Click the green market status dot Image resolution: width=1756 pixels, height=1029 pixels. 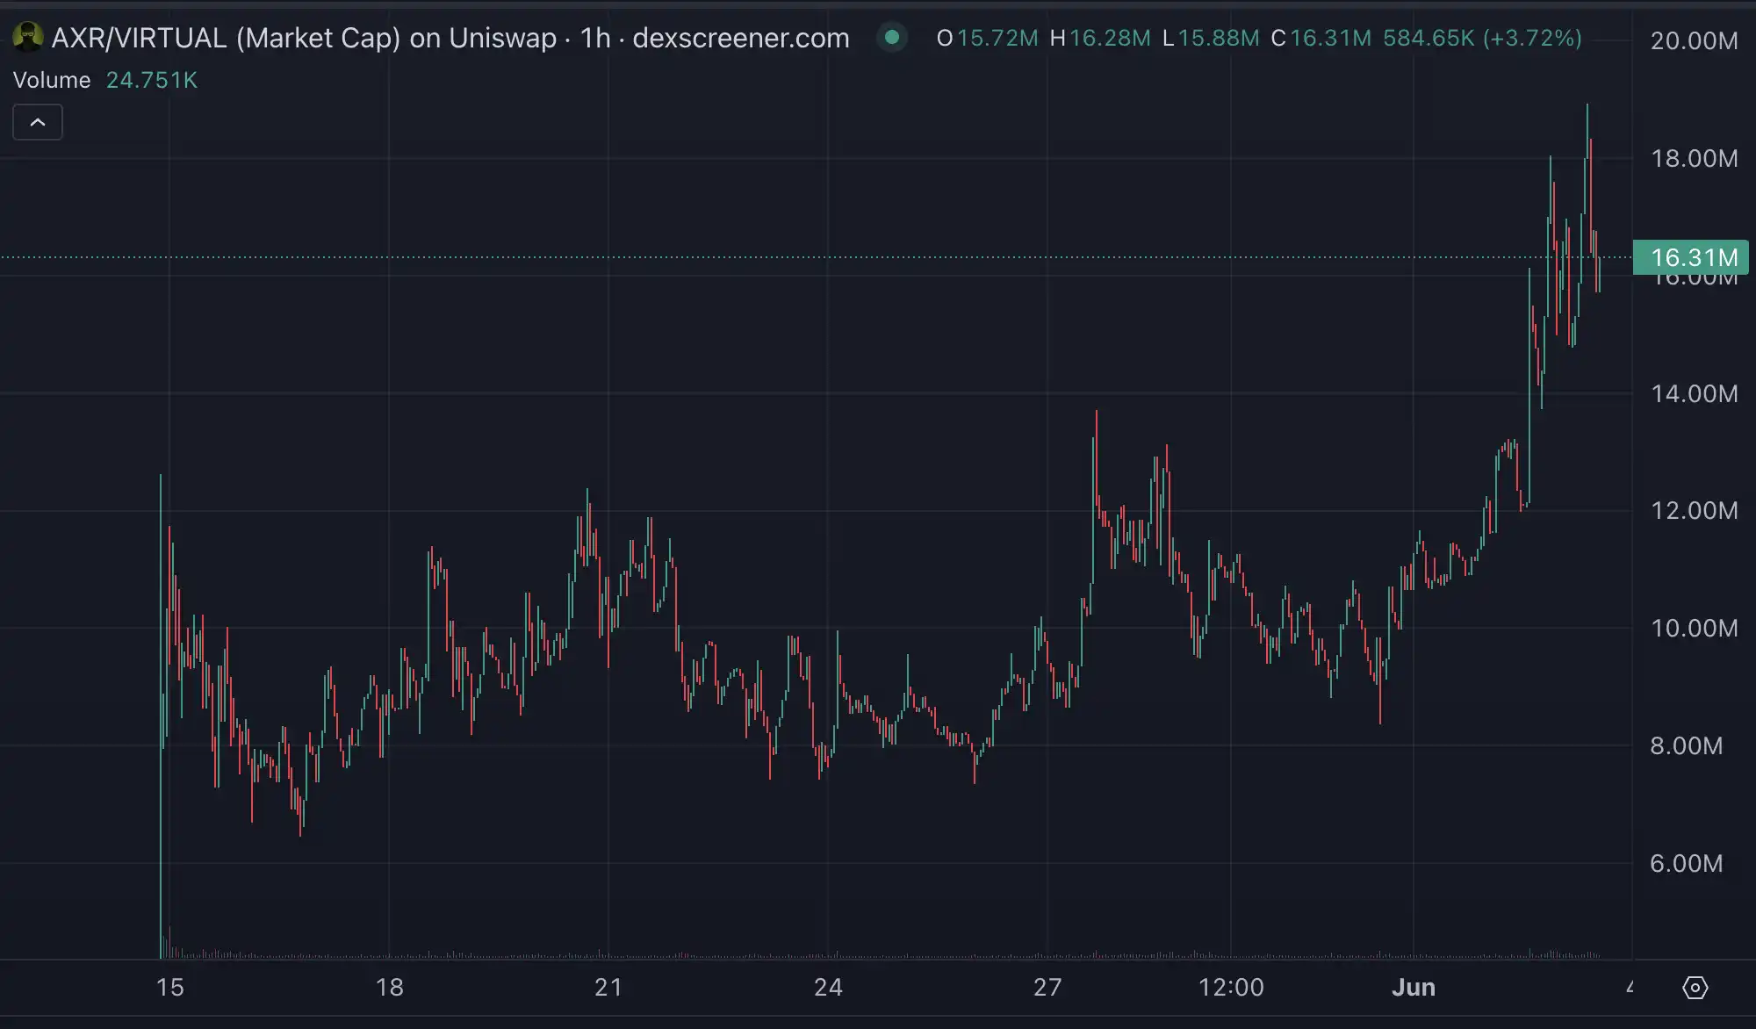point(892,38)
